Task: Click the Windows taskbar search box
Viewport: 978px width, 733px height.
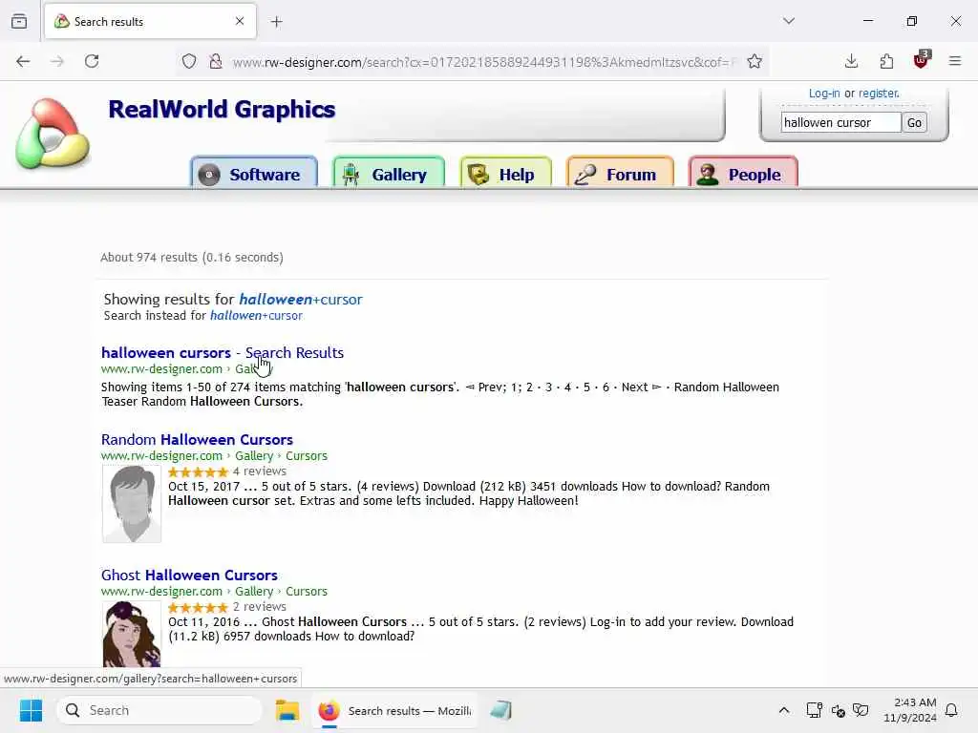Action: pyautogui.click(x=159, y=710)
